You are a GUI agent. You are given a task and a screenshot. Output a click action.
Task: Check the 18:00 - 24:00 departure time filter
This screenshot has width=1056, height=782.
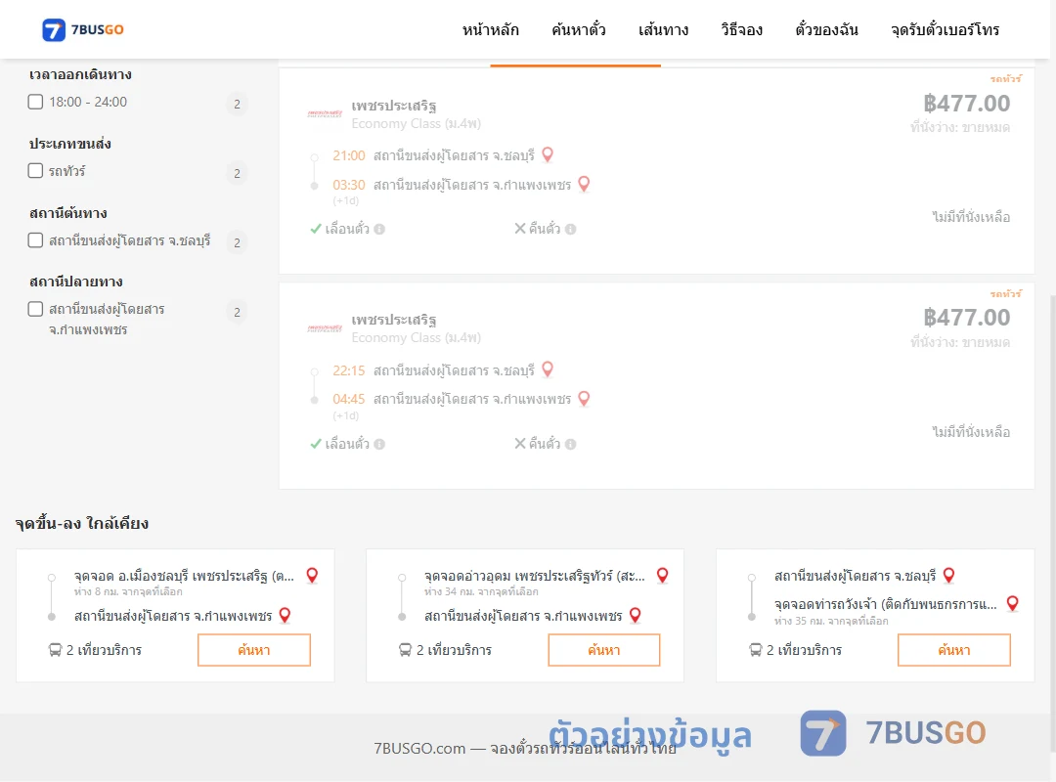pos(36,102)
